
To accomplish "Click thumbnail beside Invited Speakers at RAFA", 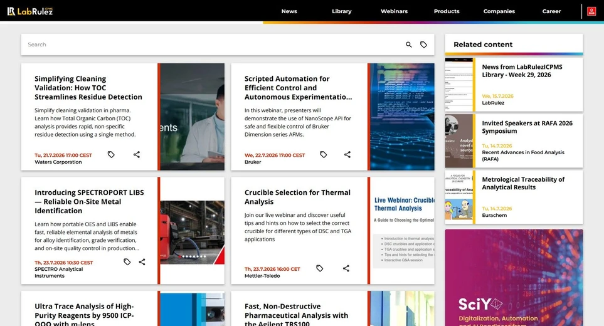I will 458,141.
